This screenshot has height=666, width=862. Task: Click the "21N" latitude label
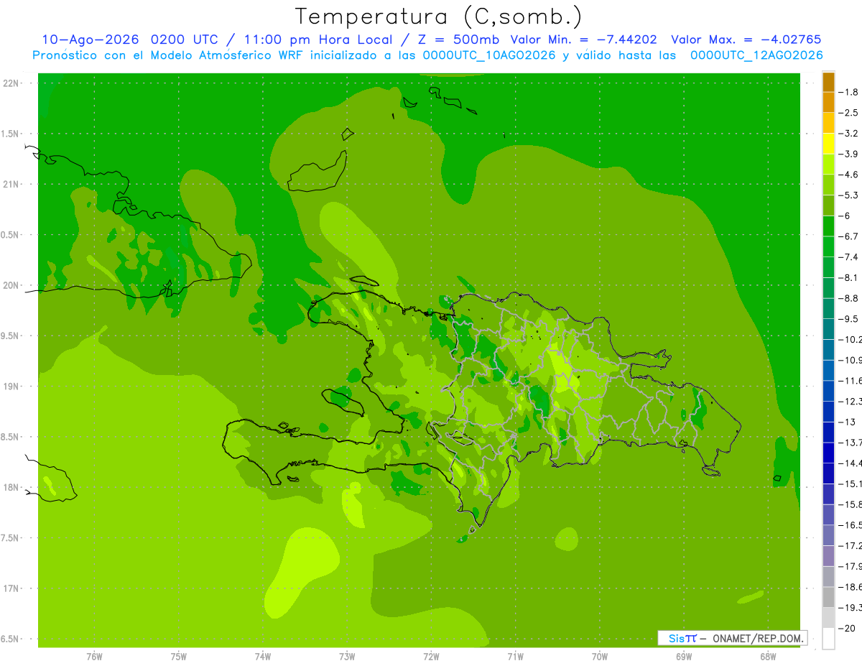tap(11, 185)
